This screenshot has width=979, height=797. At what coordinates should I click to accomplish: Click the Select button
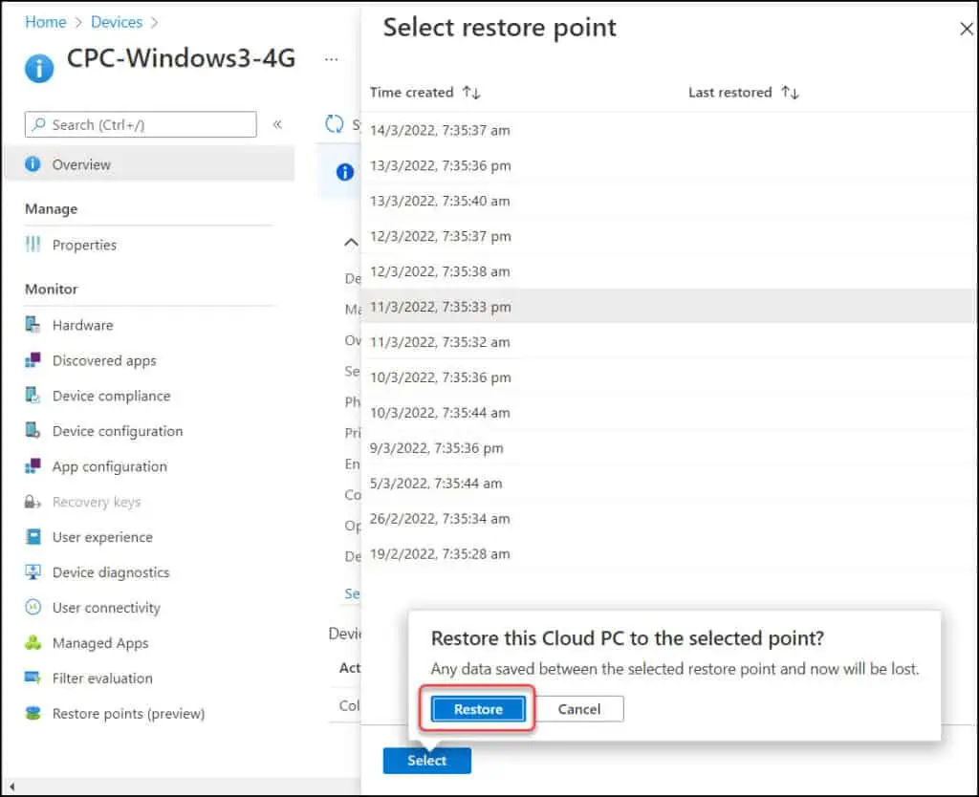point(427,760)
